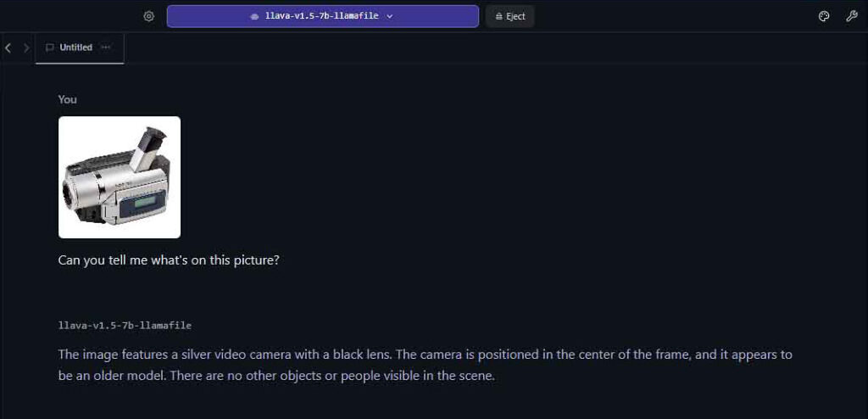This screenshot has height=419, width=868.
Task: Go forward with the right arrow
Action: click(x=26, y=47)
